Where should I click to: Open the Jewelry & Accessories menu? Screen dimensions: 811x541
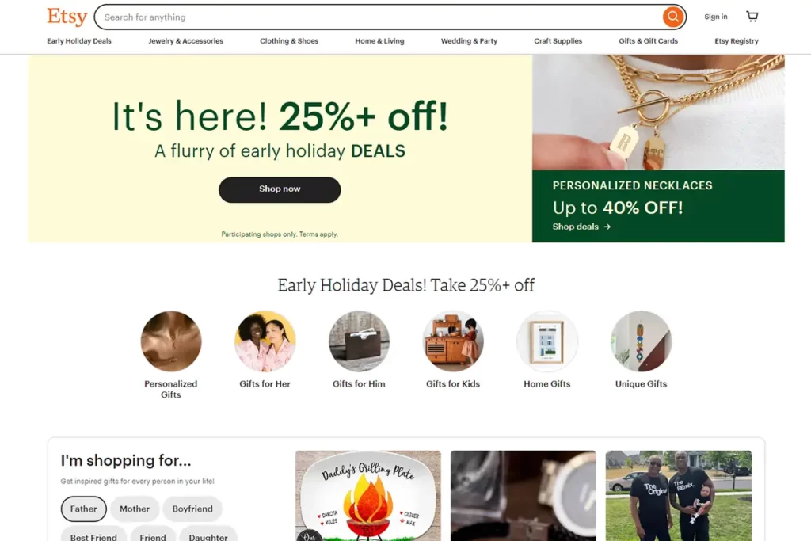(185, 41)
